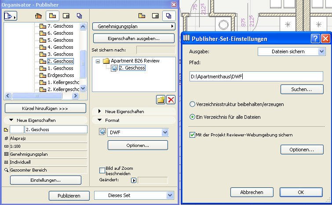Open the DWF format dropdown

pos(138,132)
